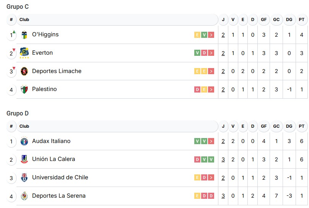Image resolution: width=309 pixels, height=208 pixels.
Task: Click O'Higgins matches played number
Action: click(223, 35)
